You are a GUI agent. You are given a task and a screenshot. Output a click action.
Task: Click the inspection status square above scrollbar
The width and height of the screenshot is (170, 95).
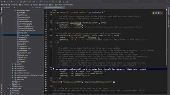tap(167, 10)
